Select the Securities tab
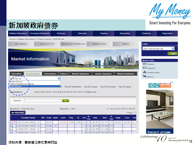Screen dimensions: 194x145 17,74
